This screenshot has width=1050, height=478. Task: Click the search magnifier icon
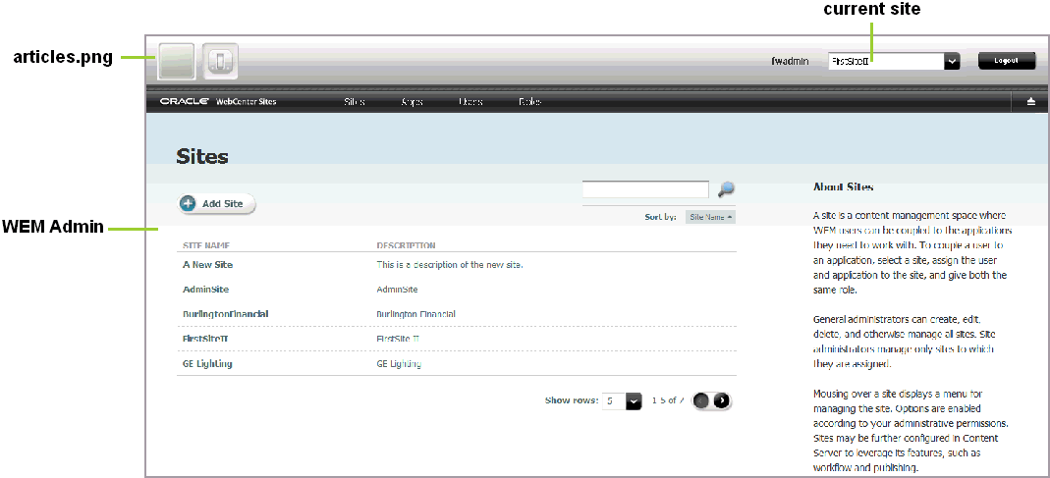(726, 189)
